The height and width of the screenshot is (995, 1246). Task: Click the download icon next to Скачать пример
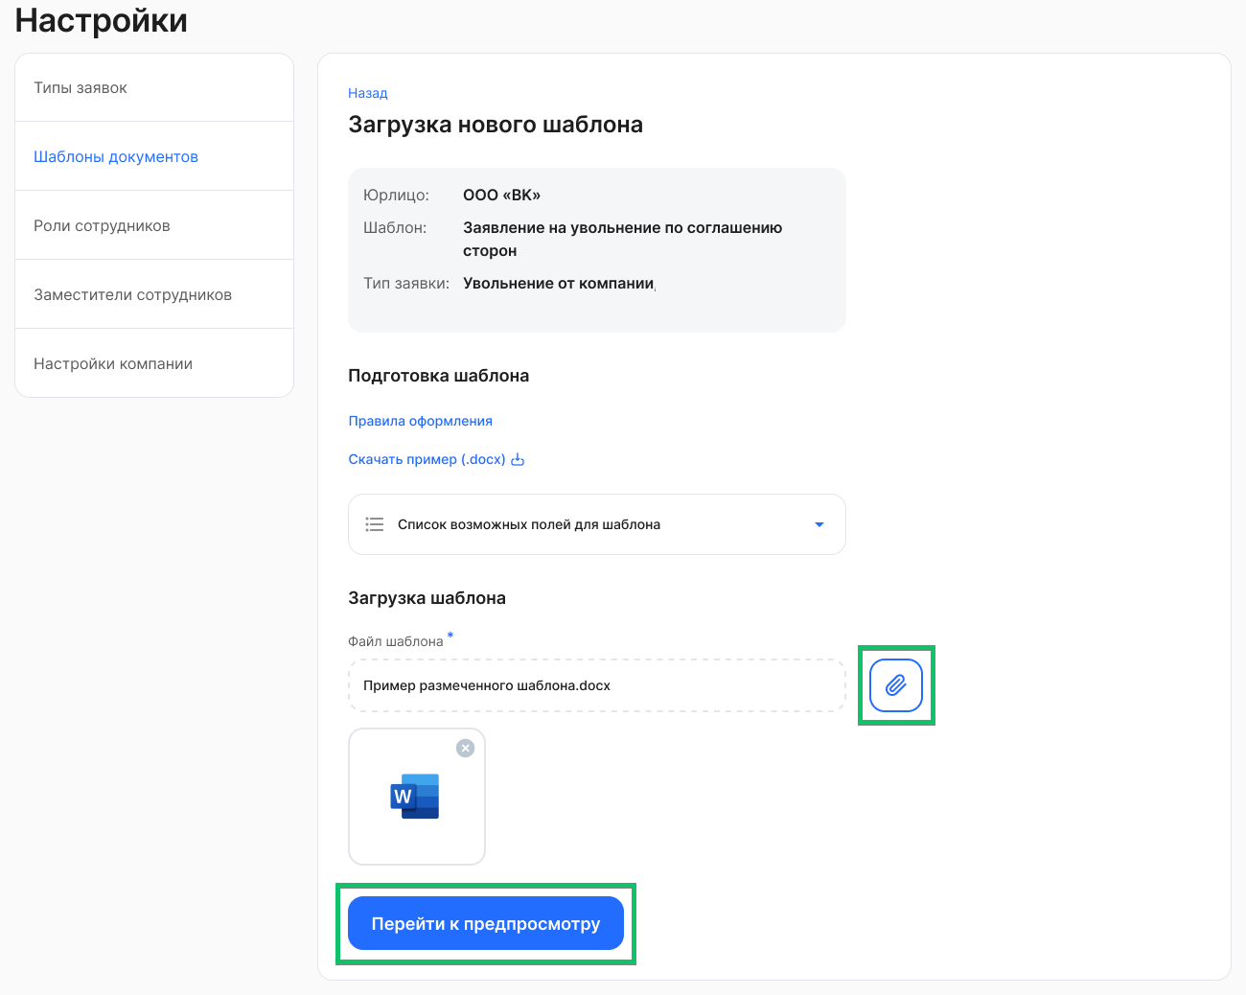(x=518, y=459)
